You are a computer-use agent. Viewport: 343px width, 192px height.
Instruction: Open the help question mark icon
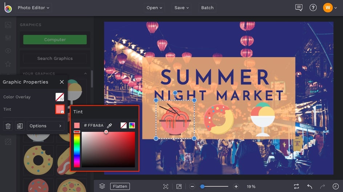(313, 8)
